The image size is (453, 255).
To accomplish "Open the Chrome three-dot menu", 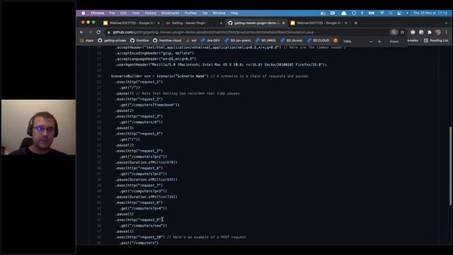I will click(x=446, y=32).
